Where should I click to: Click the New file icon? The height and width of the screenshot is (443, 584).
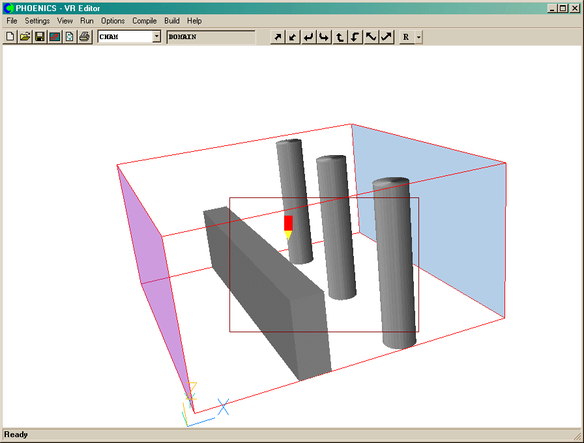click(x=10, y=37)
